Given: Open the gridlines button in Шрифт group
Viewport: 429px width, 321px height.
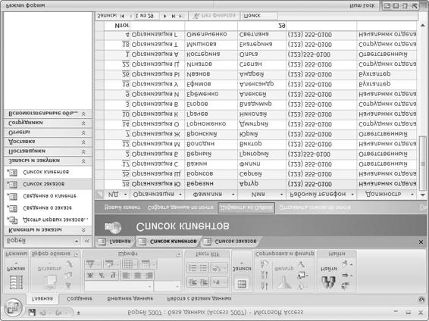Looking at the screenshot, I should [130, 264].
